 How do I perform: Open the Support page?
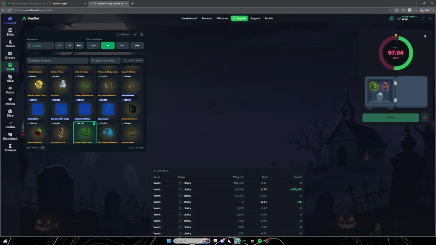(x=255, y=18)
